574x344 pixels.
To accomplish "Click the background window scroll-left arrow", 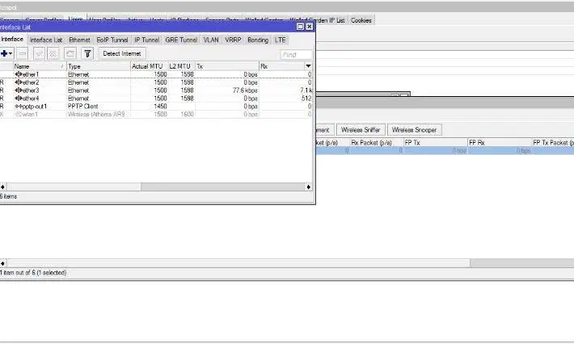I will tap(3, 263).
